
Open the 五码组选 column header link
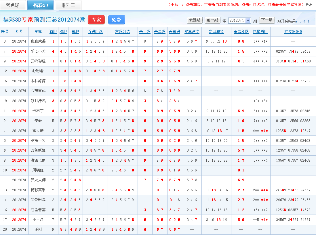pos(95,32)
